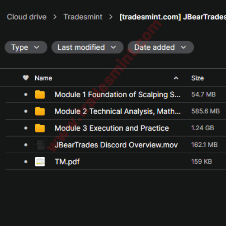Toggle favourite dot for Discord Overview.mov row

click(26, 145)
